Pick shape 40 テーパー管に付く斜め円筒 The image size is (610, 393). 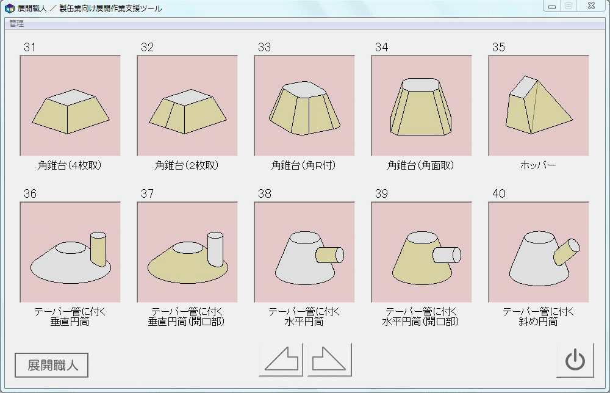pos(539,252)
